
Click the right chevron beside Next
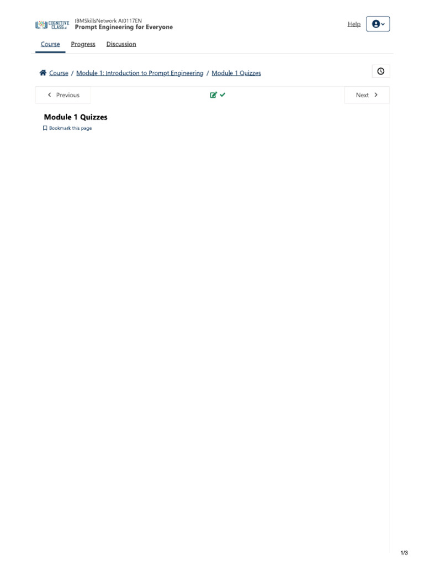tap(376, 95)
